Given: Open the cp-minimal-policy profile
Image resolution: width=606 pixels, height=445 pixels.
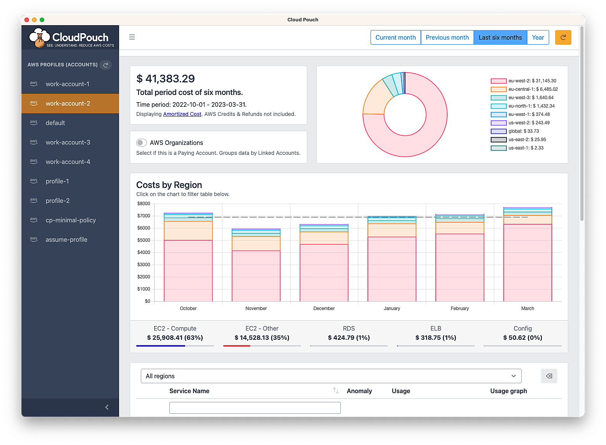Looking at the screenshot, I should (70, 220).
